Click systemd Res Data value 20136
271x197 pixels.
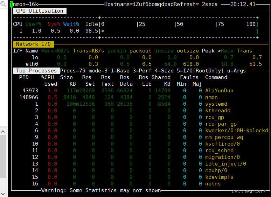pyautogui.click(x=125, y=104)
